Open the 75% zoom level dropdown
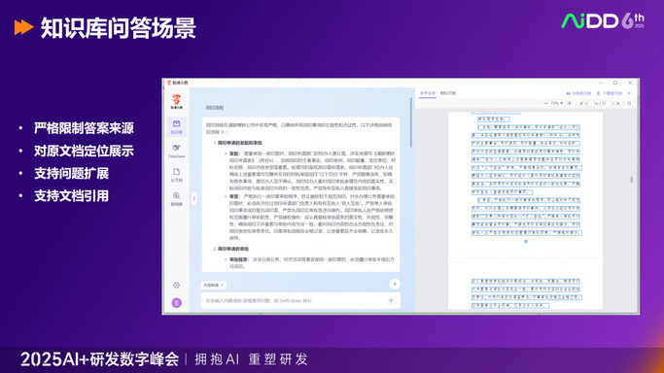 pos(557,103)
